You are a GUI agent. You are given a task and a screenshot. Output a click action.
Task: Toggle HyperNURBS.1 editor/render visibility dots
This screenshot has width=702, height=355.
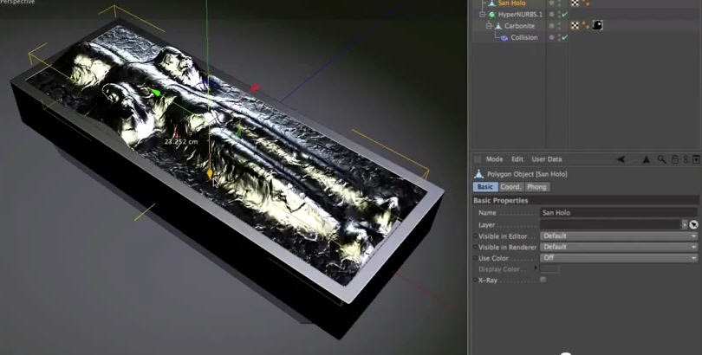coord(559,15)
